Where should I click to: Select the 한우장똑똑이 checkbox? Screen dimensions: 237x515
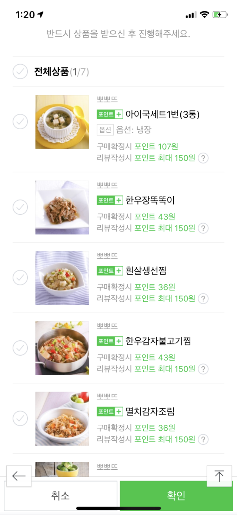[20, 207]
